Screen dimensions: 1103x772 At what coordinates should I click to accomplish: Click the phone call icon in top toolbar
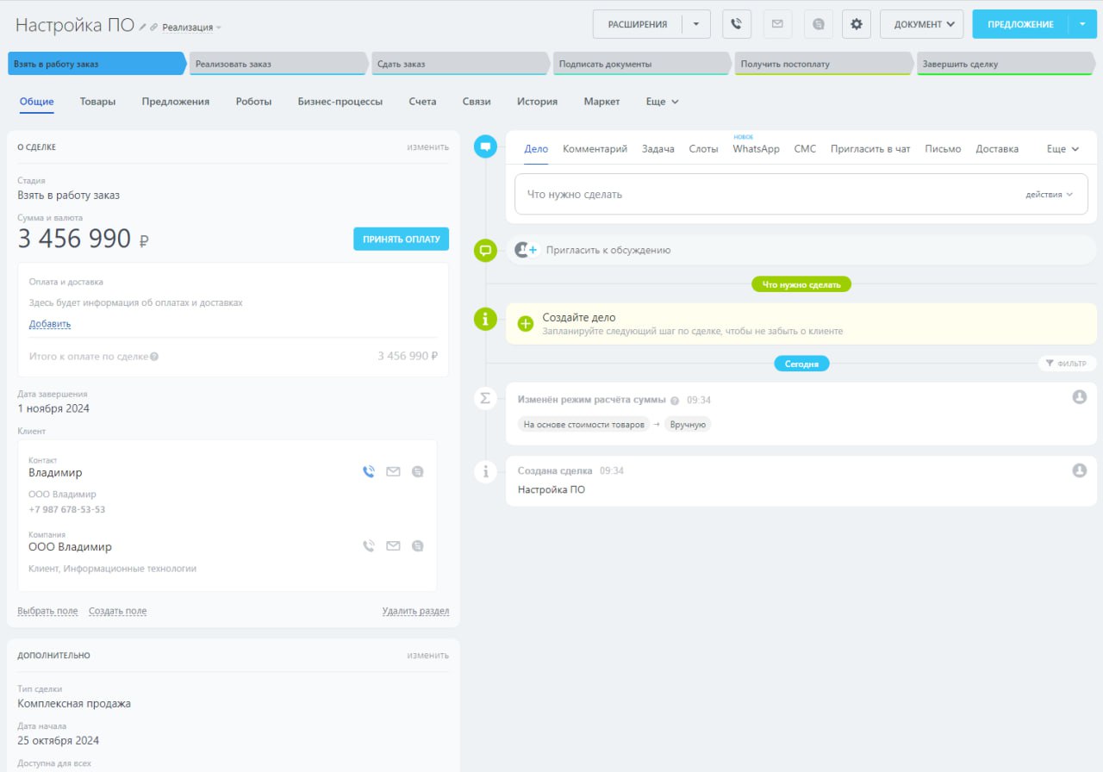(736, 24)
